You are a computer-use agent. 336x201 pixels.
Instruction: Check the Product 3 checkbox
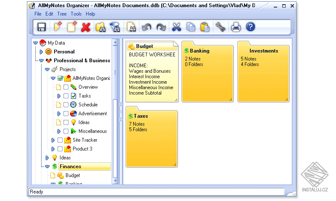point(60,149)
